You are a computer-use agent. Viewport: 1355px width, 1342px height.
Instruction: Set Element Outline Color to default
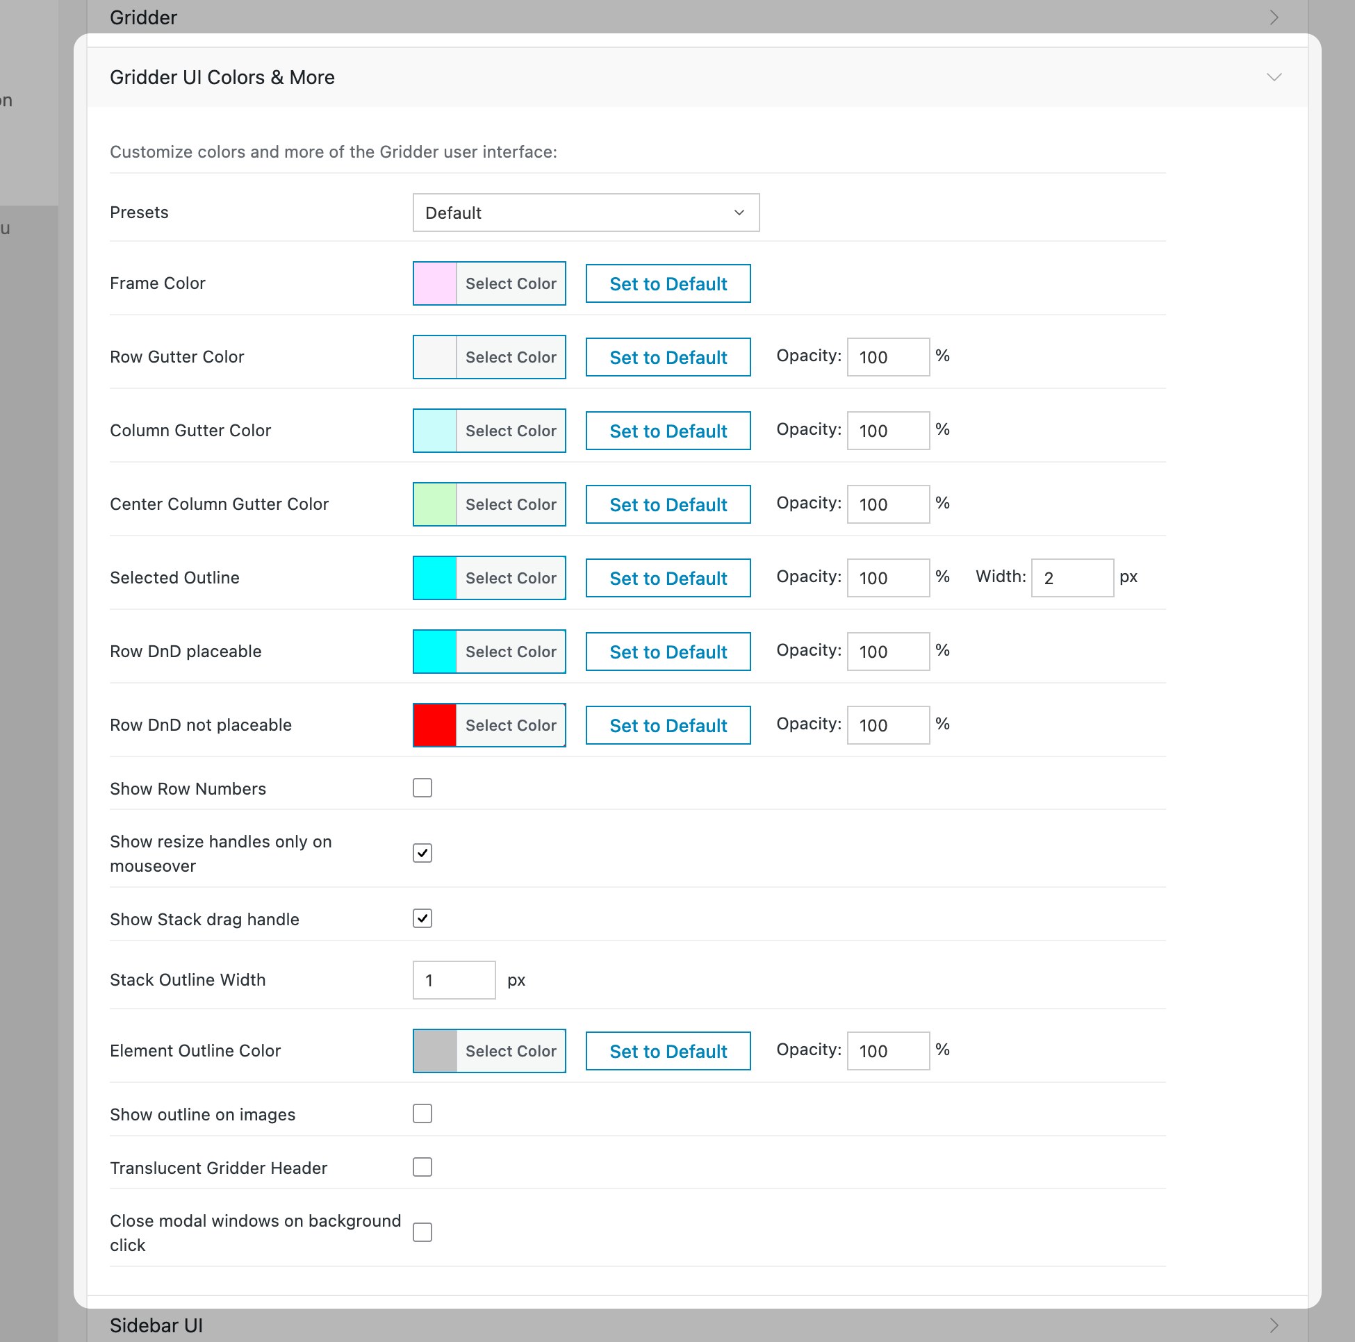point(668,1051)
